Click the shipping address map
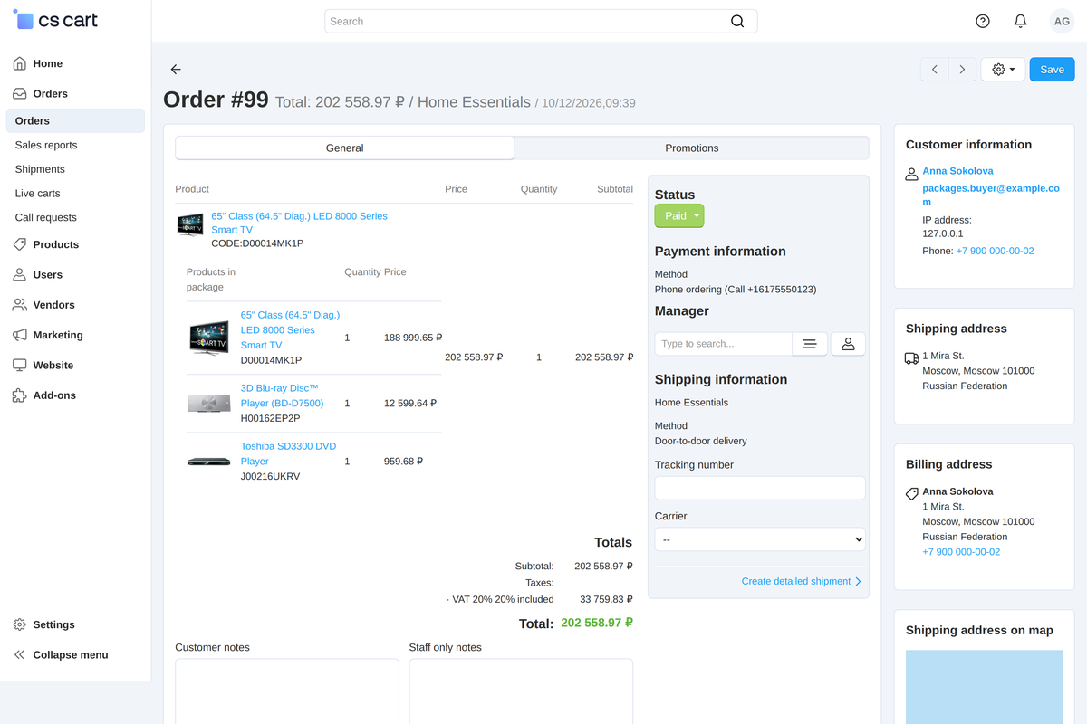Screen dimensions: 1087x724 point(984,687)
